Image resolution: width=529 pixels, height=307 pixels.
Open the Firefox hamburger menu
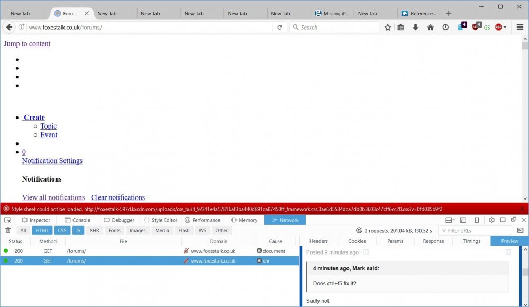[519, 28]
